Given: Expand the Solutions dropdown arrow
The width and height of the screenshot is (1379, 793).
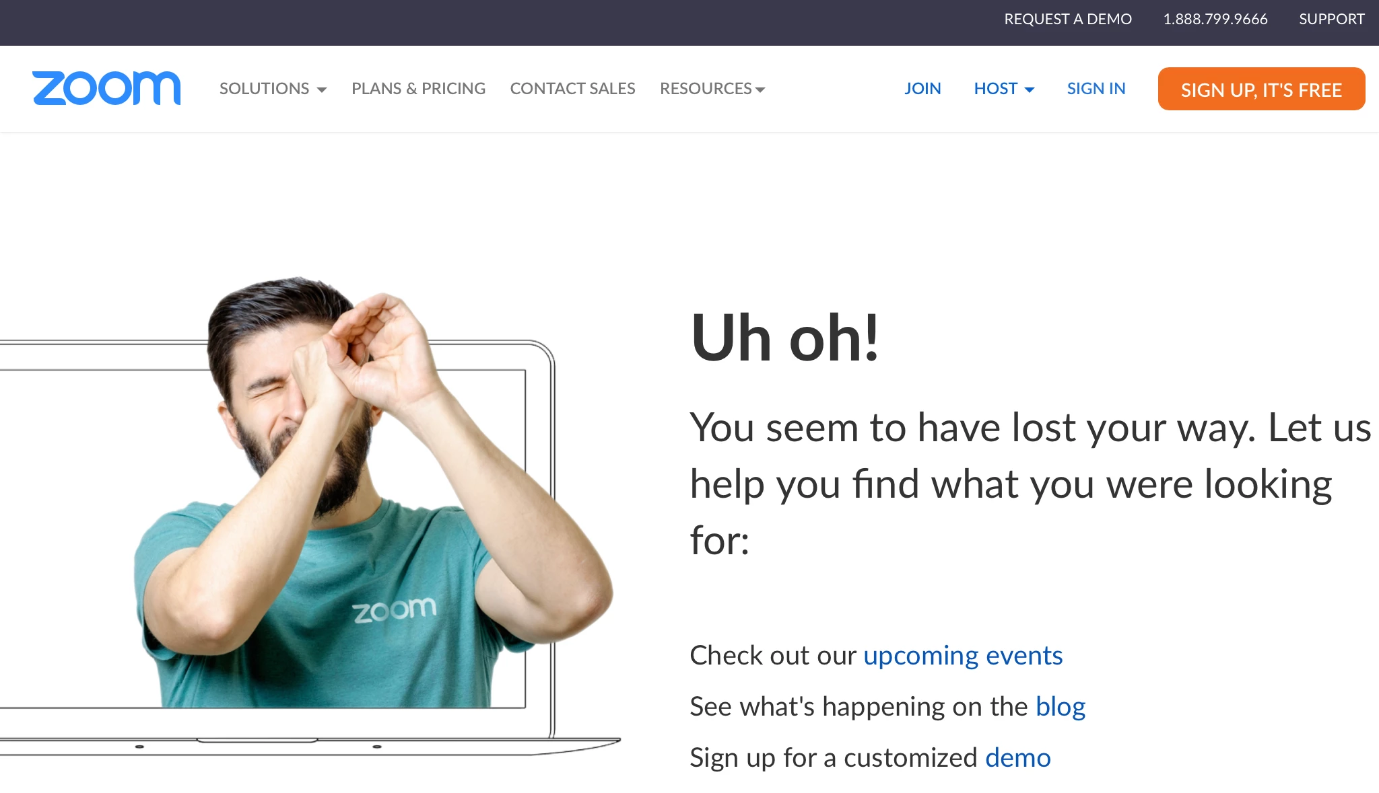Looking at the screenshot, I should 322,89.
